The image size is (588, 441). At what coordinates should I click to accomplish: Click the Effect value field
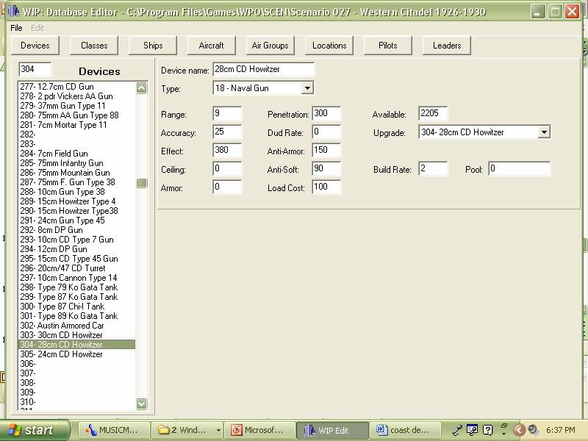[x=227, y=150]
